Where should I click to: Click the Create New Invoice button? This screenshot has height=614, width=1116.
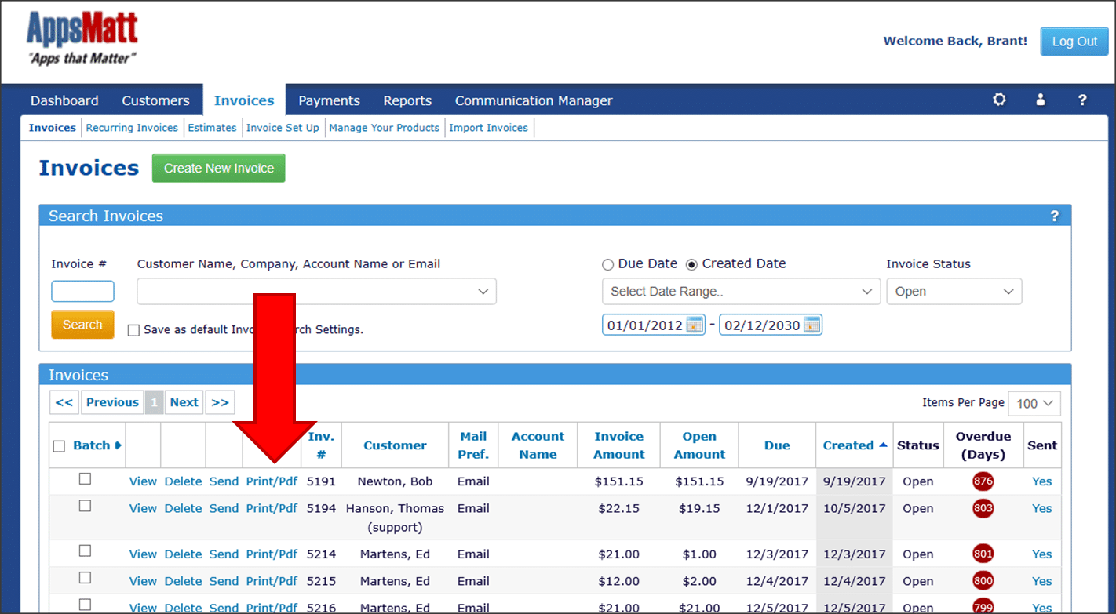pos(219,168)
